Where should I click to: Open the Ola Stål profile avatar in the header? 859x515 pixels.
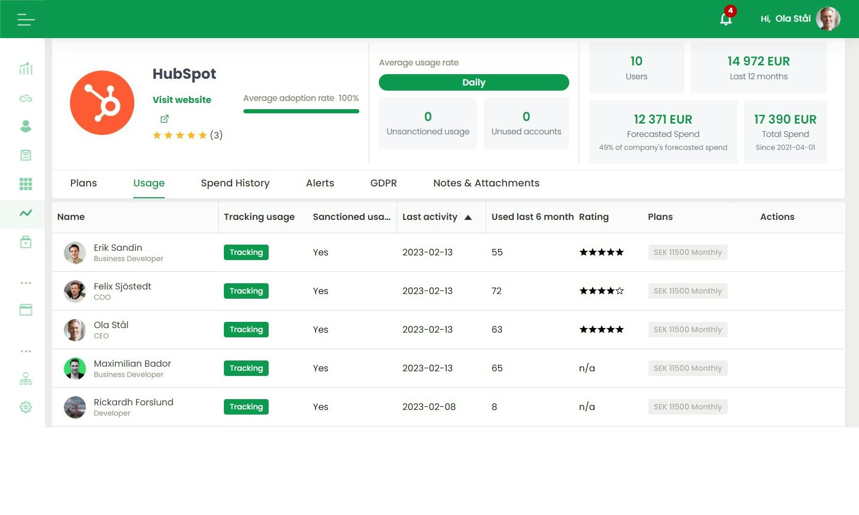(x=828, y=19)
